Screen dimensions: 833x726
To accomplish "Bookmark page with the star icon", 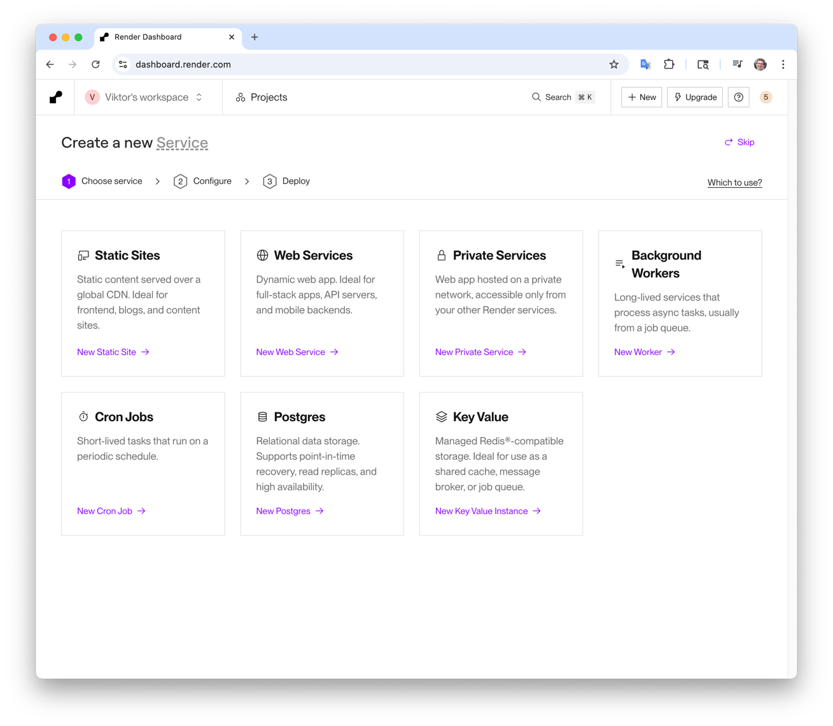I will pos(613,64).
